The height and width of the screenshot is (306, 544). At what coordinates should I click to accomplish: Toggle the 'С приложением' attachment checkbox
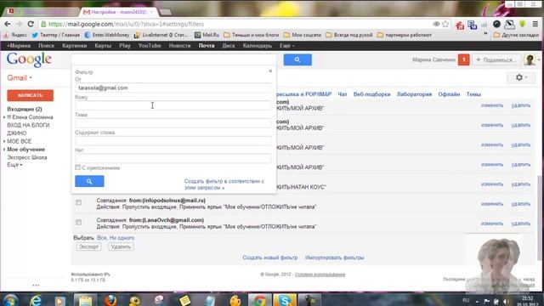[x=77, y=167]
